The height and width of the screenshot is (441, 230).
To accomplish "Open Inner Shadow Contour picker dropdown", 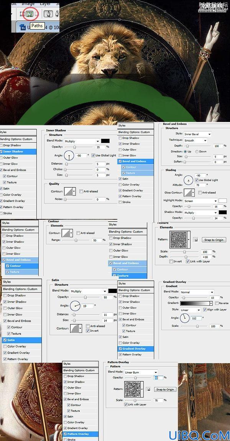I will (x=74, y=191).
